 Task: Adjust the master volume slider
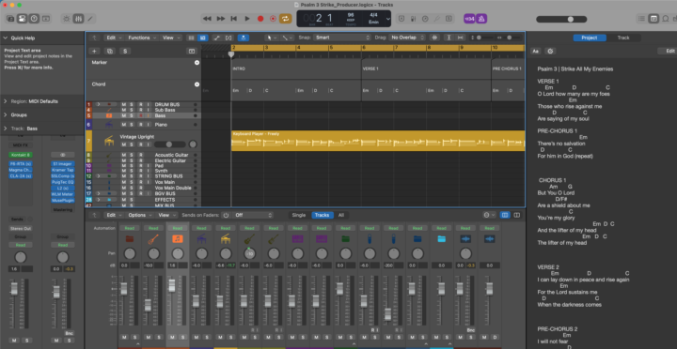561,19
